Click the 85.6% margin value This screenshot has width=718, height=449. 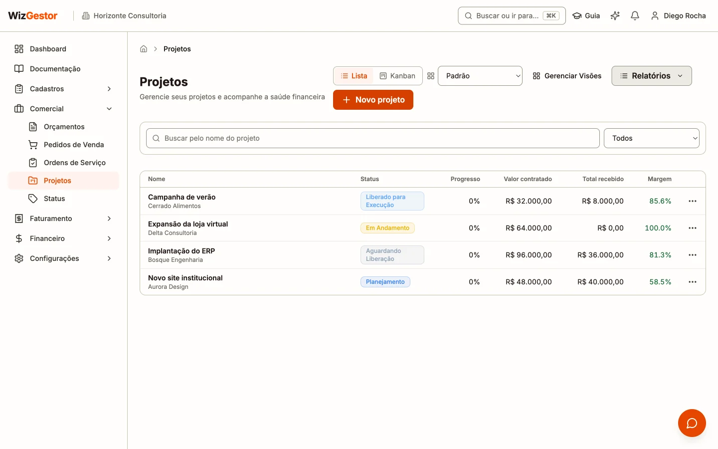click(660, 201)
